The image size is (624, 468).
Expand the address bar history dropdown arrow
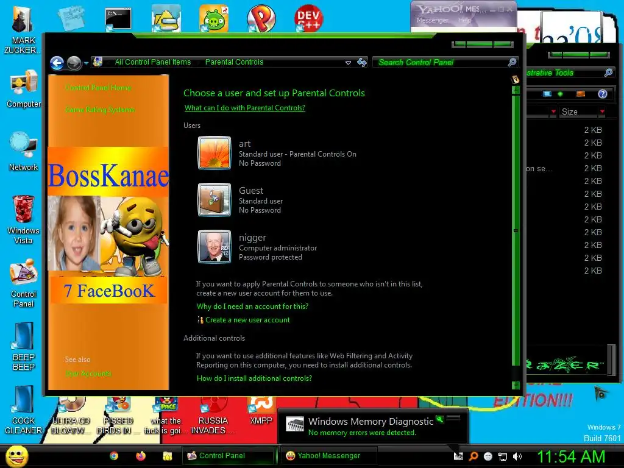pos(348,63)
